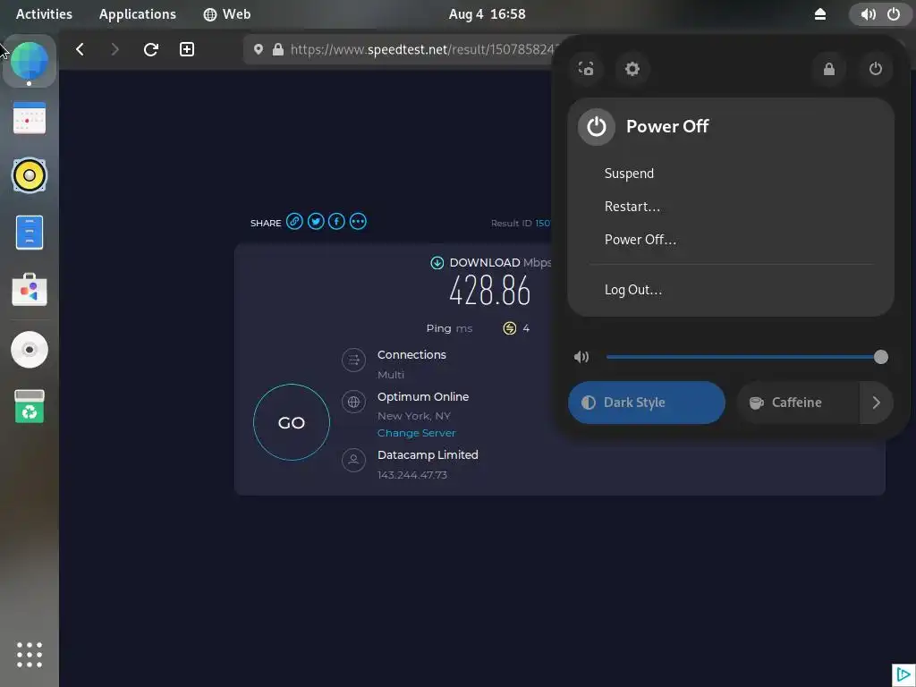This screenshot has height=687, width=916.
Task: Take a screenshot from quick settings
Action: (586, 69)
